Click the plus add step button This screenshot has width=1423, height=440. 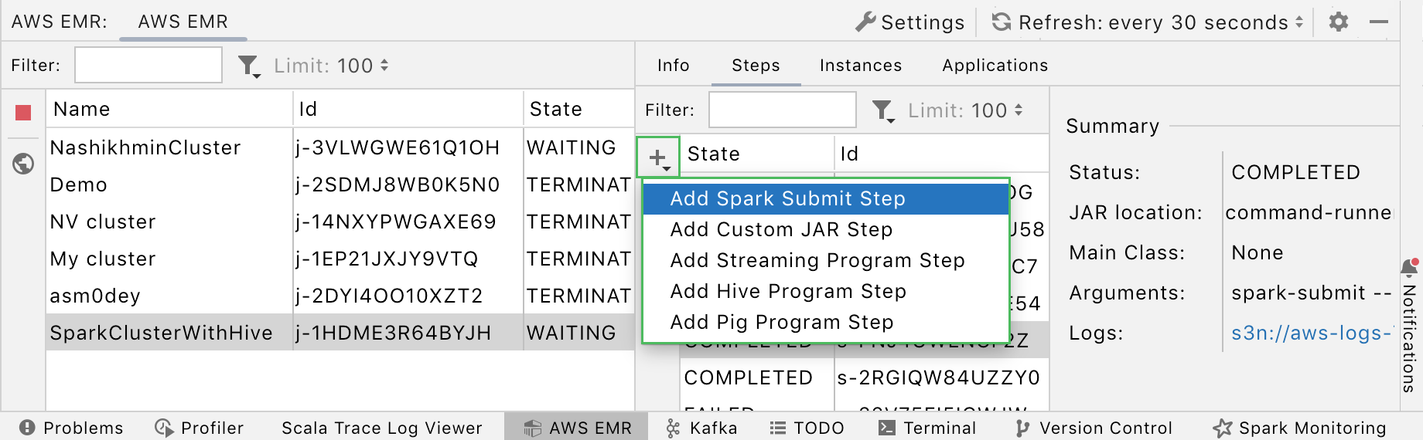(658, 158)
